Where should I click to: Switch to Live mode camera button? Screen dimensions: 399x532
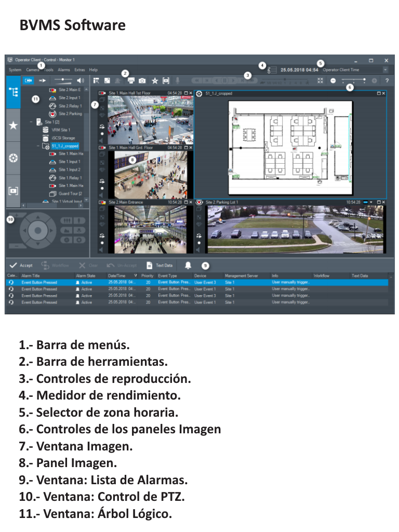click(x=29, y=81)
